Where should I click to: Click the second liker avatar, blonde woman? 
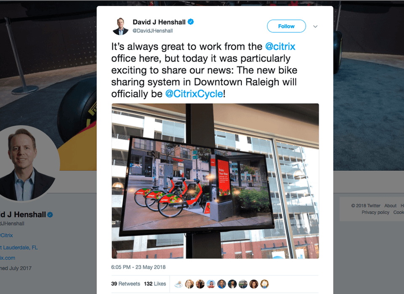[x=189, y=284]
